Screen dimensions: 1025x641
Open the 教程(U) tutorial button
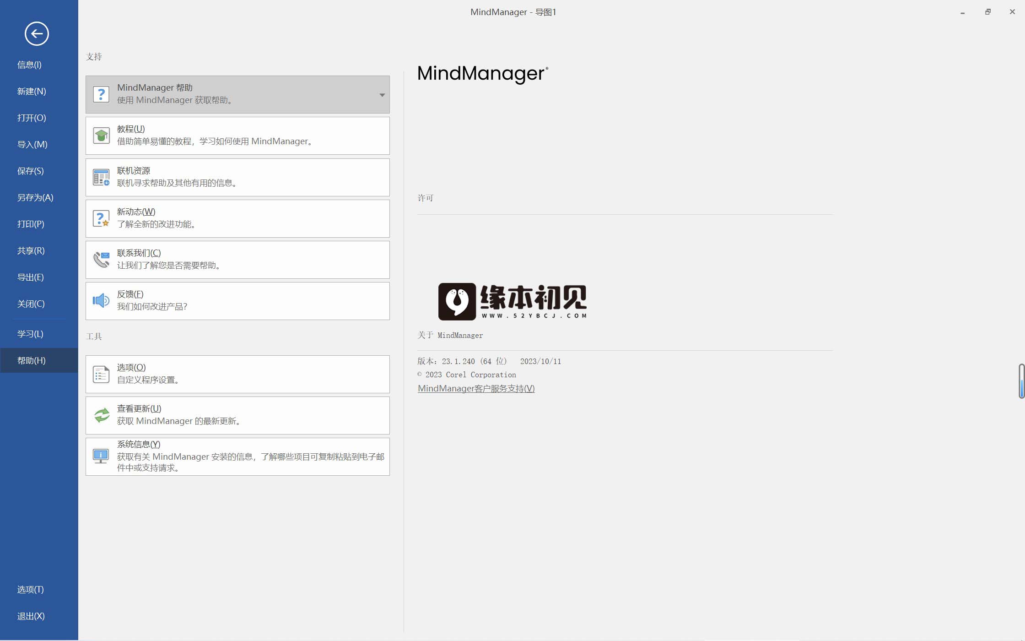click(x=237, y=136)
